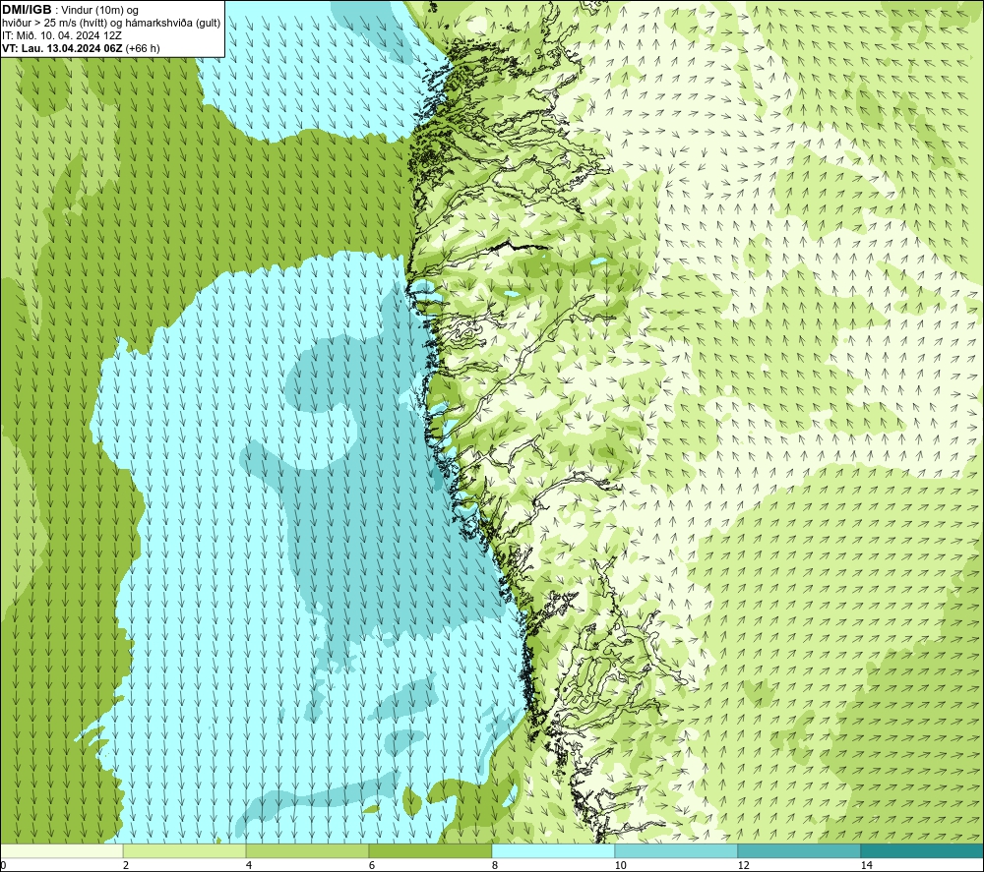Click the '10' label on the color scale
This screenshot has width=984, height=872.
click(620, 865)
